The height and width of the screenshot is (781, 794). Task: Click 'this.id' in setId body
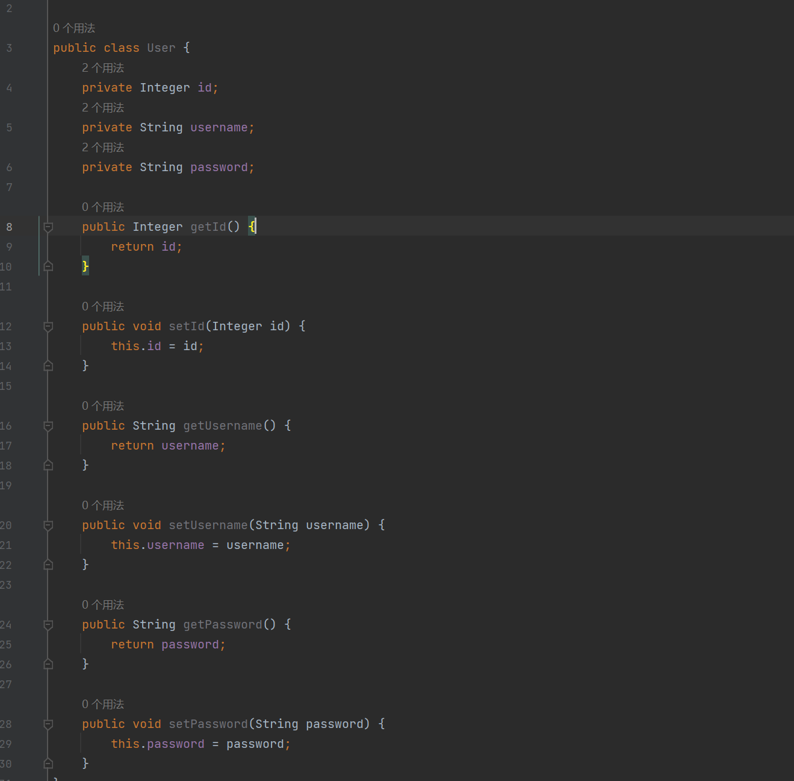point(136,347)
